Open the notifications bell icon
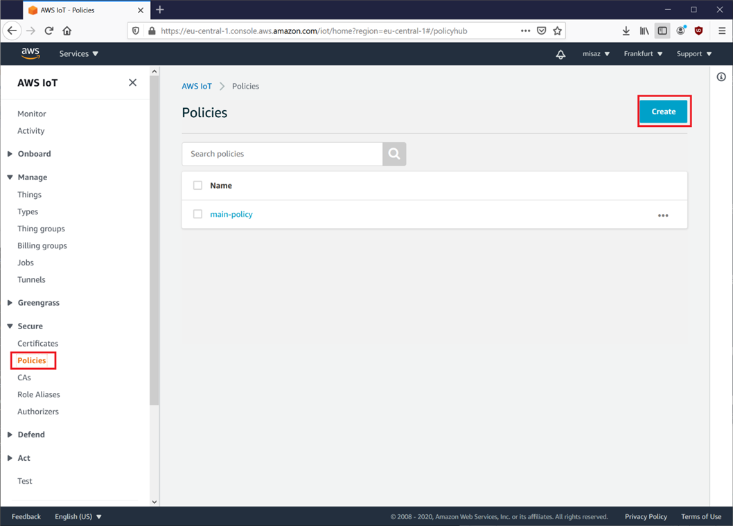 tap(560, 54)
